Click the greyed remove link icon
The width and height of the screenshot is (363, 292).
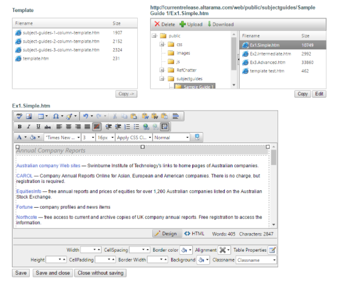tap(156, 127)
